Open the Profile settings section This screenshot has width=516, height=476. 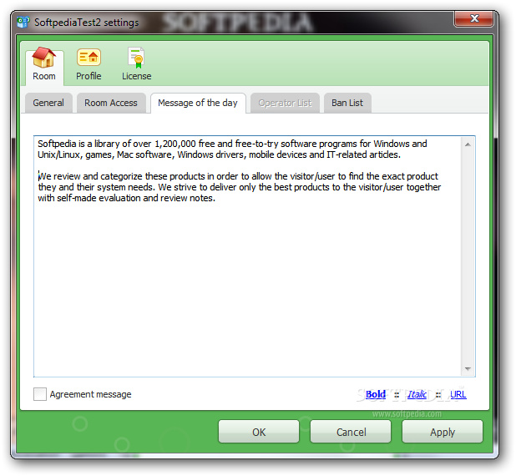[x=89, y=65]
